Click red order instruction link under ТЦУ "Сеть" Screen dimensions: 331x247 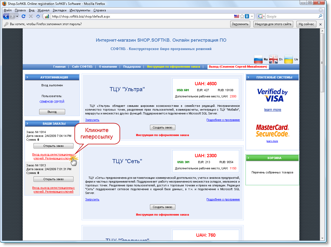point(162,215)
